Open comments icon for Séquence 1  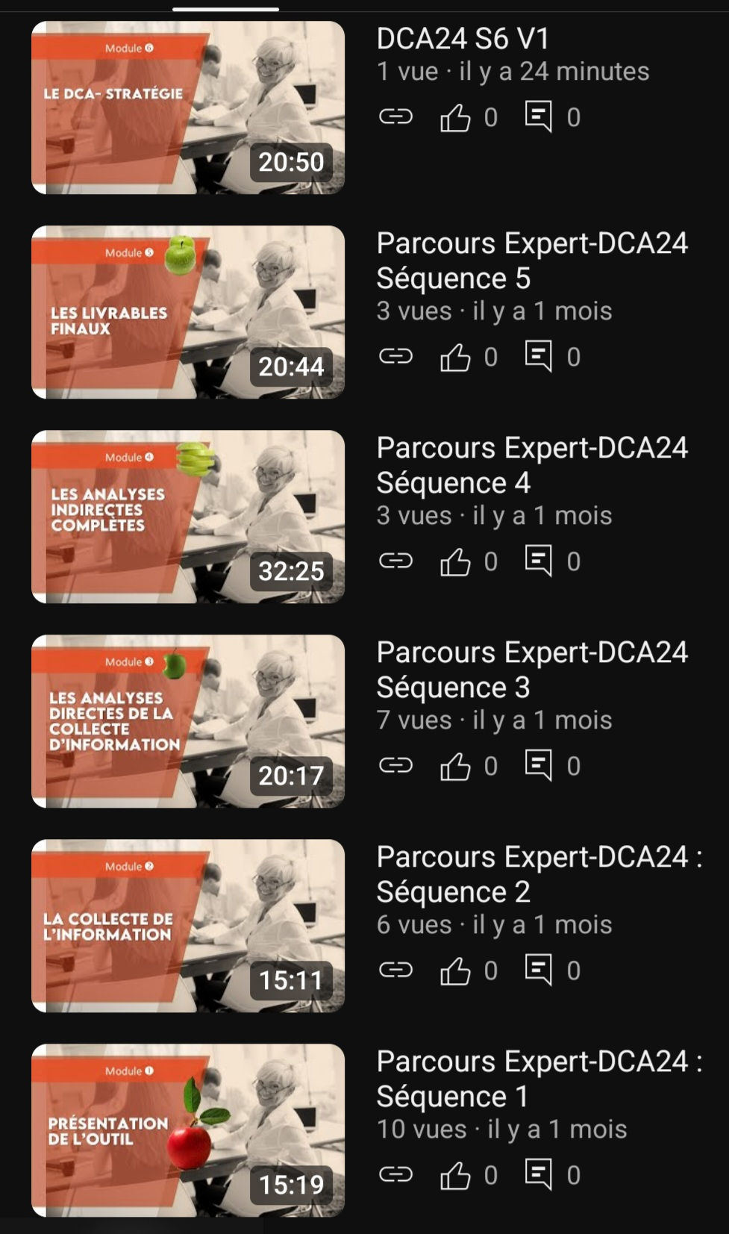539,1174
